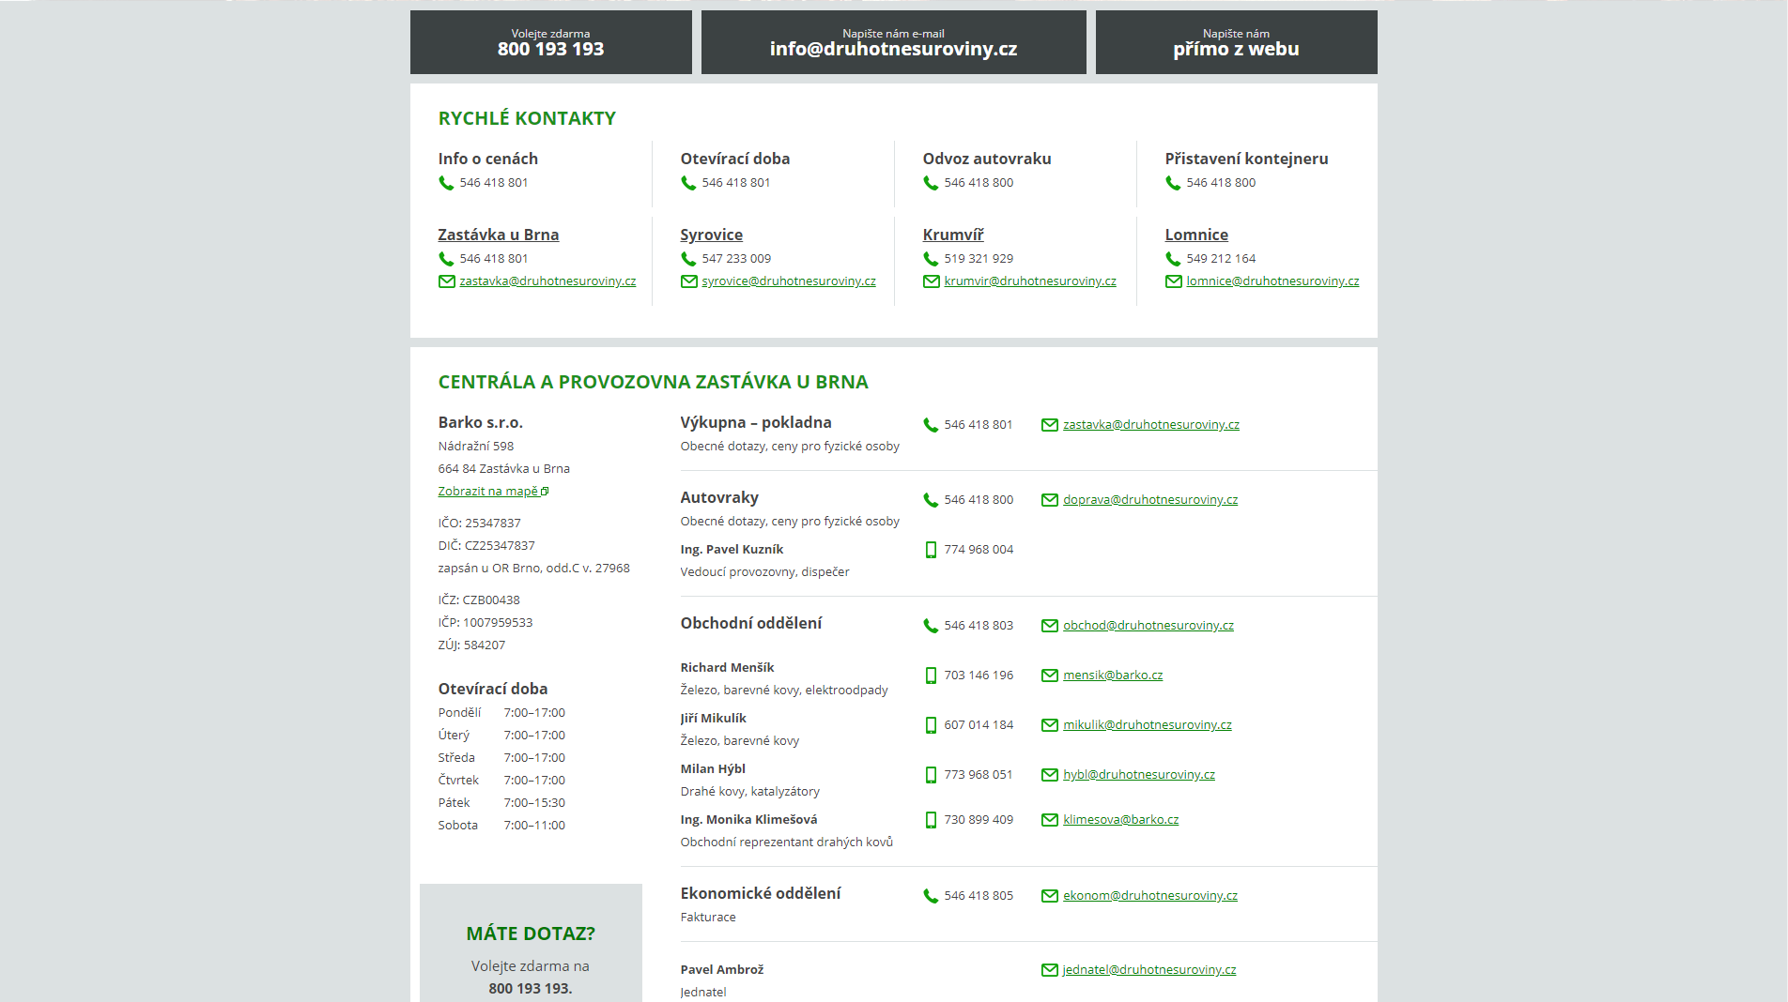The height and width of the screenshot is (1002, 1788).
Task: Email zastavka@druhotnesuroviny.cz in the Výkupna row
Action: click(1151, 424)
